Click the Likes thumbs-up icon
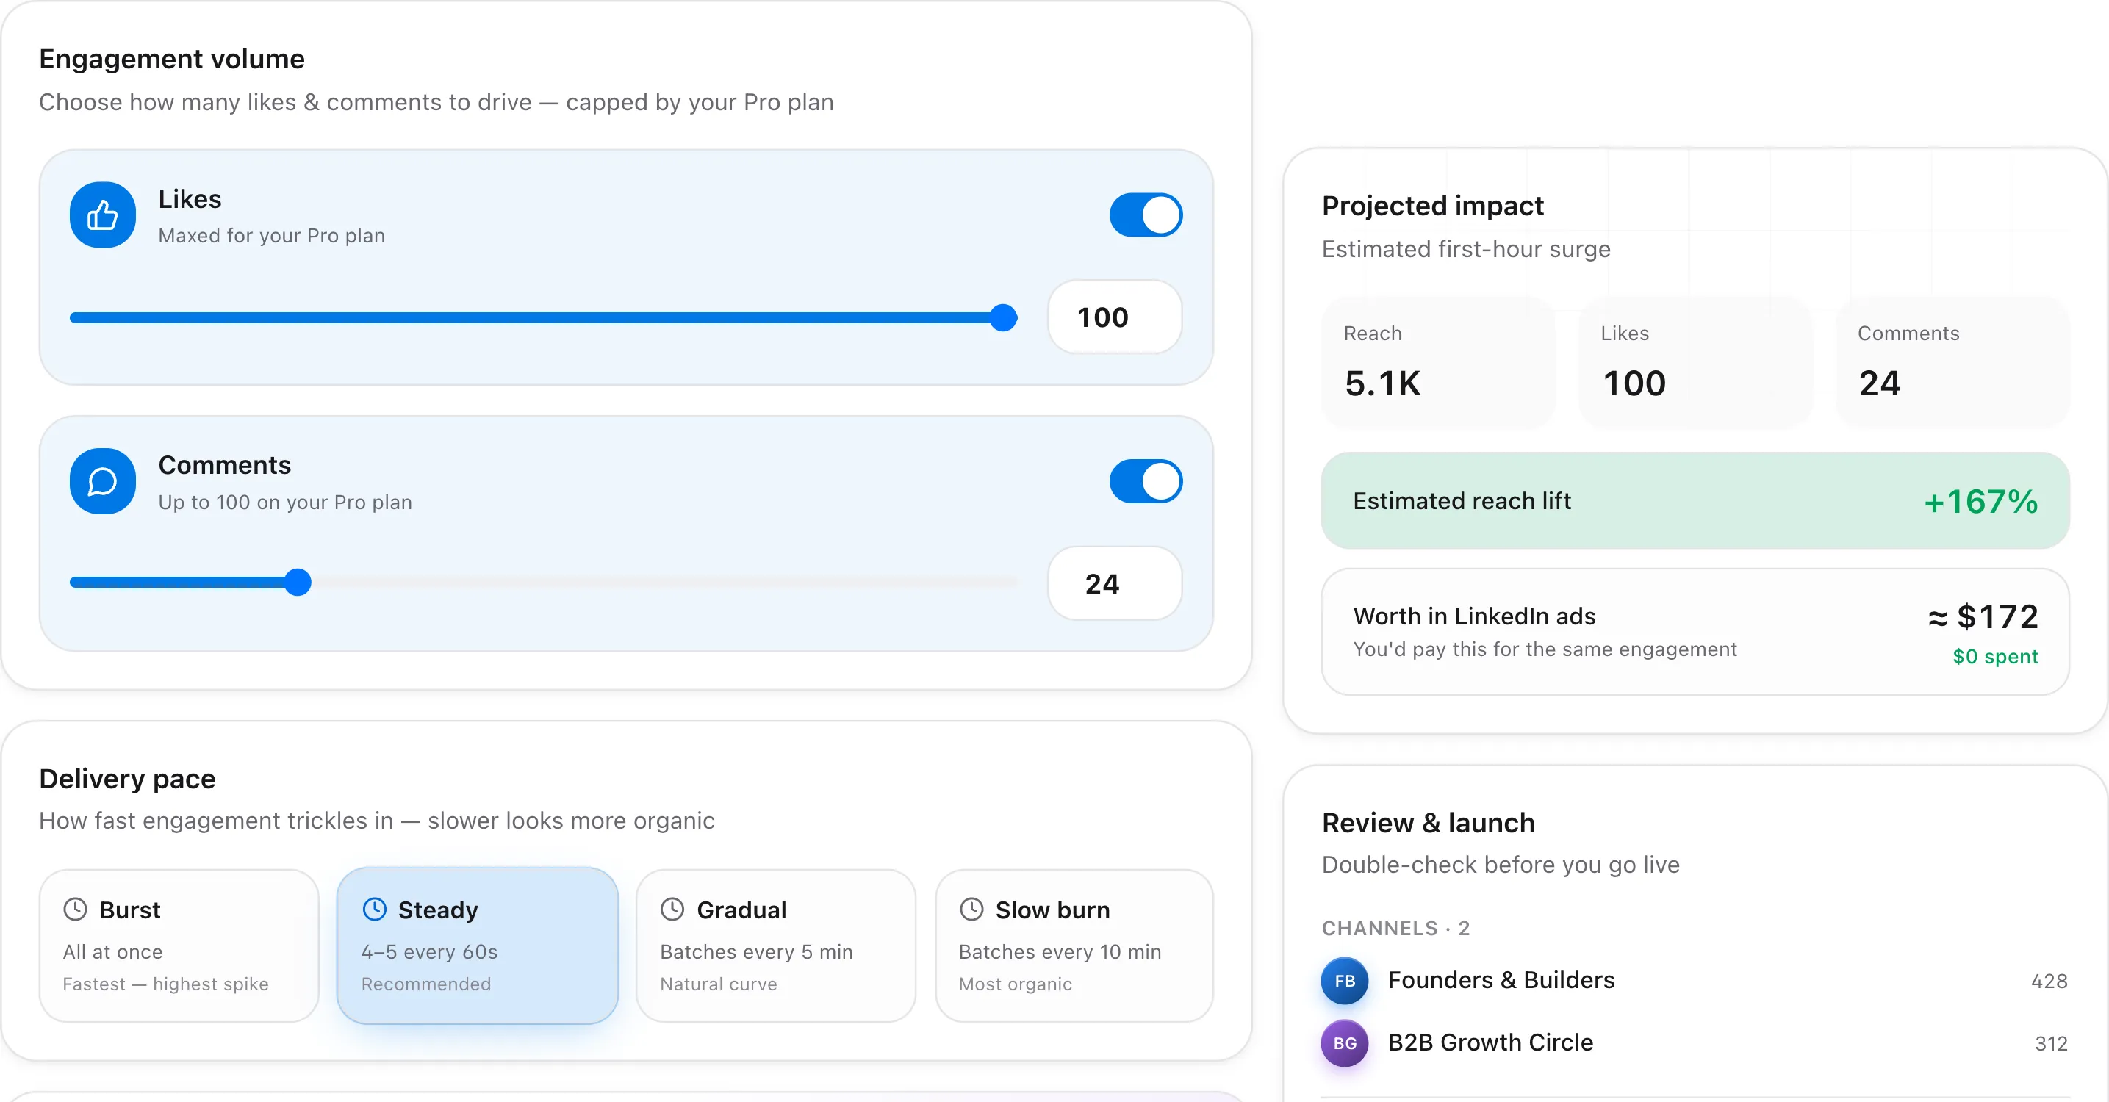This screenshot has width=2109, height=1102. click(102, 215)
